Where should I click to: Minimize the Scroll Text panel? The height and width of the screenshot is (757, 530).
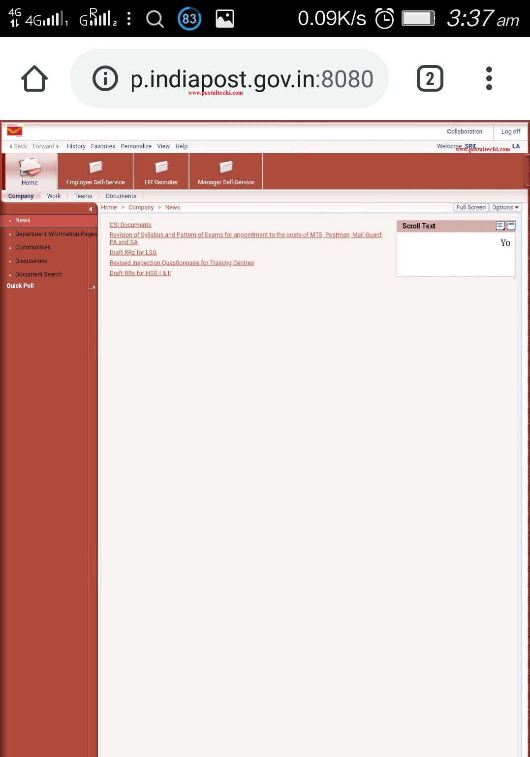tap(511, 226)
